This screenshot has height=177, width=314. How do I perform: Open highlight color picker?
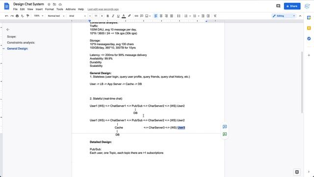[x=129, y=16]
